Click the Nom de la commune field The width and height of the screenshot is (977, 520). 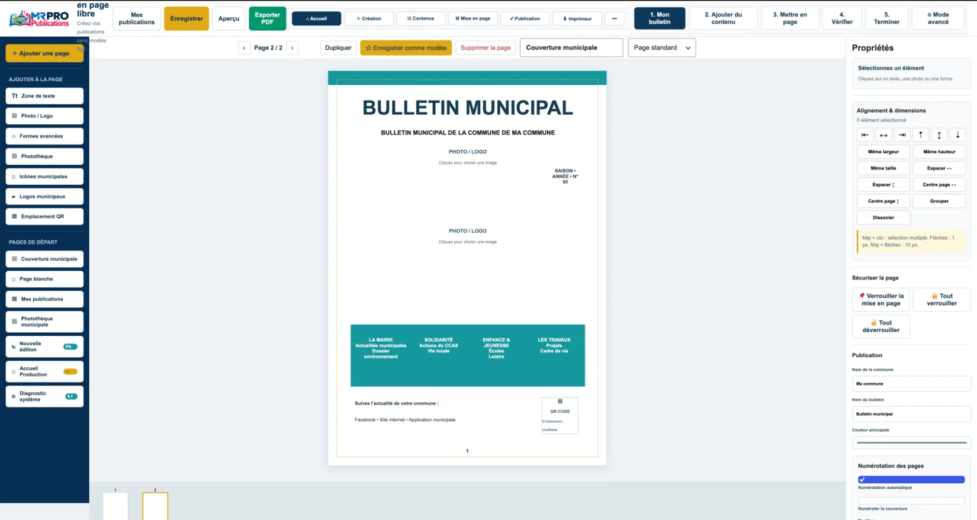[911, 384]
